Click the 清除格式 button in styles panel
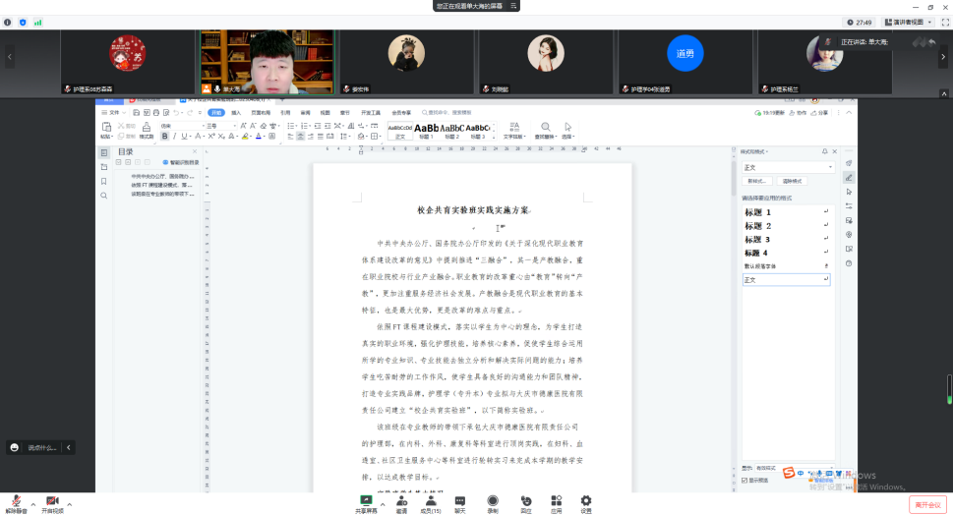 tap(792, 182)
